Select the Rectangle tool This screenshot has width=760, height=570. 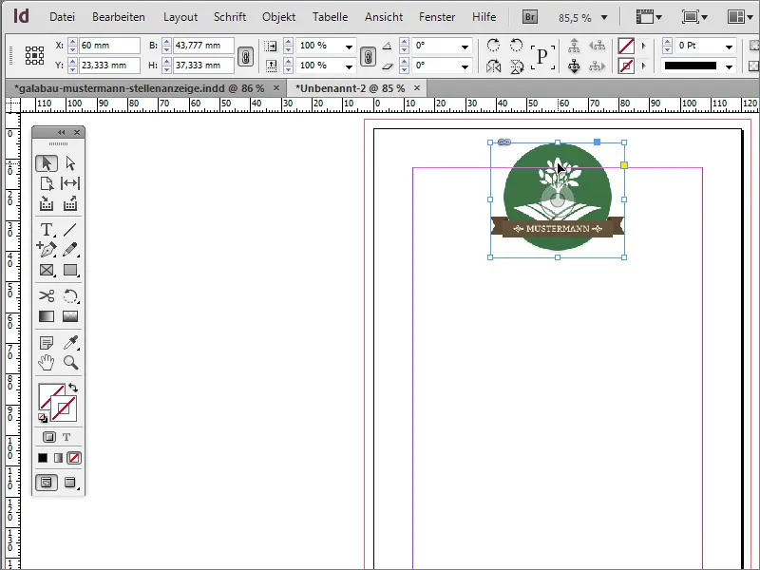pyautogui.click(x=70, y=270)
